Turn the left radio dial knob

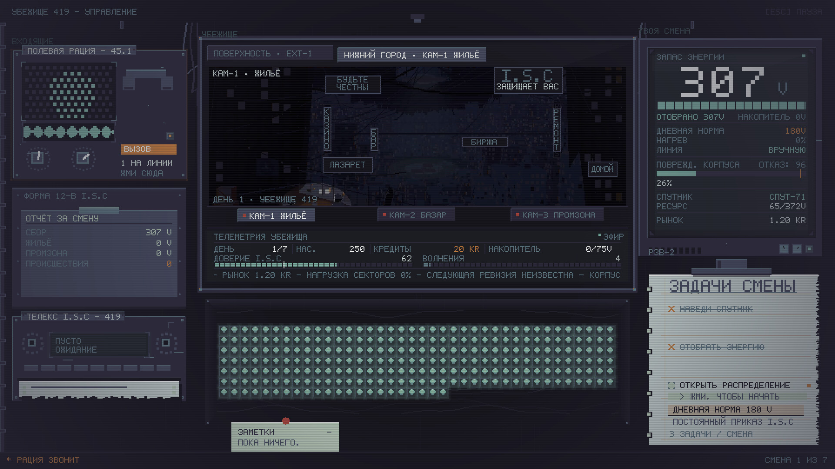pyautogui.click(x=38, y=158)
